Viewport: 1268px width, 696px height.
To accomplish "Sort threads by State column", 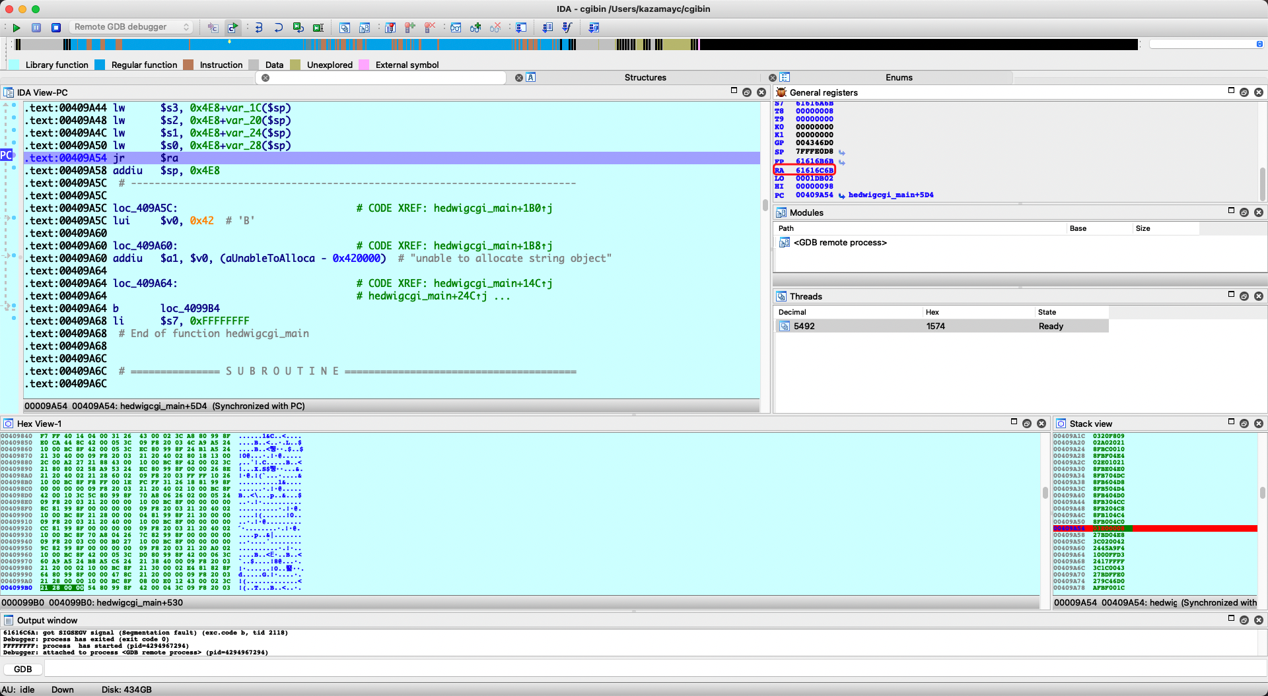I will [1071, 312].
